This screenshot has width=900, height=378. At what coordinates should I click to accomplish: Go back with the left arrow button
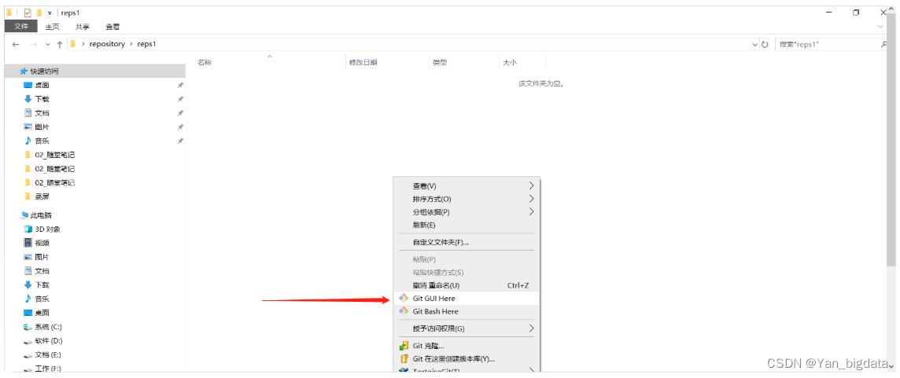pos(16,44)
